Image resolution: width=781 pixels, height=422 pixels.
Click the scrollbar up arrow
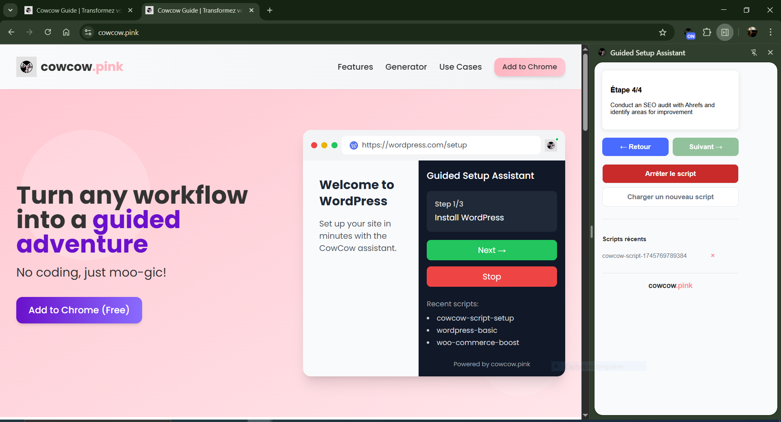[x=585, y=48]
